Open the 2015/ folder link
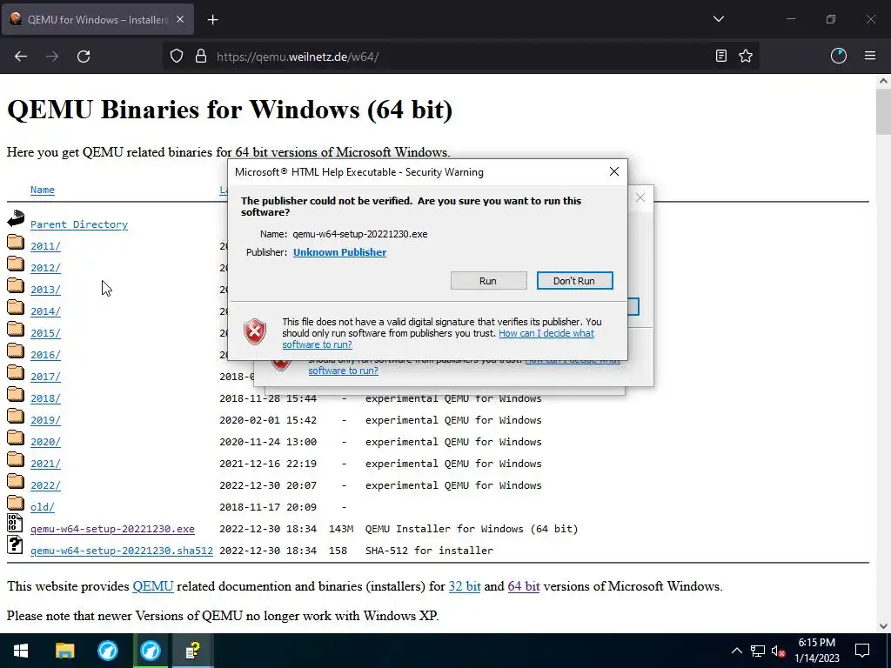The width and height of the screenshot is (891, 668). click(45, 333)
